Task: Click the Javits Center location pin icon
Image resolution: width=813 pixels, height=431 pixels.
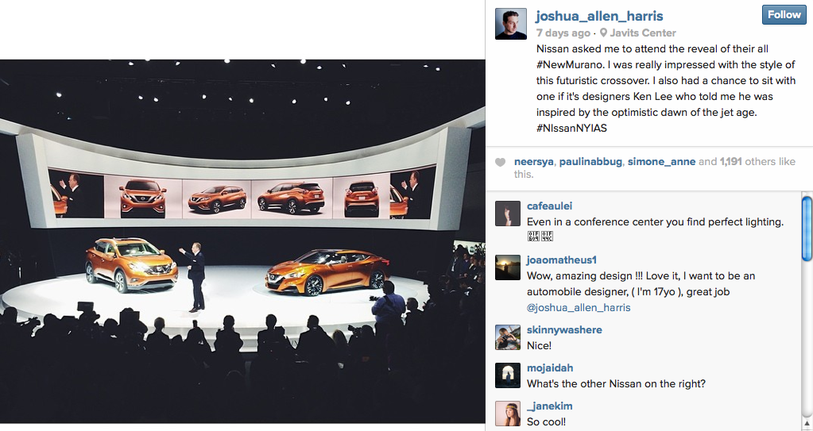Action: tap(603, 33)
